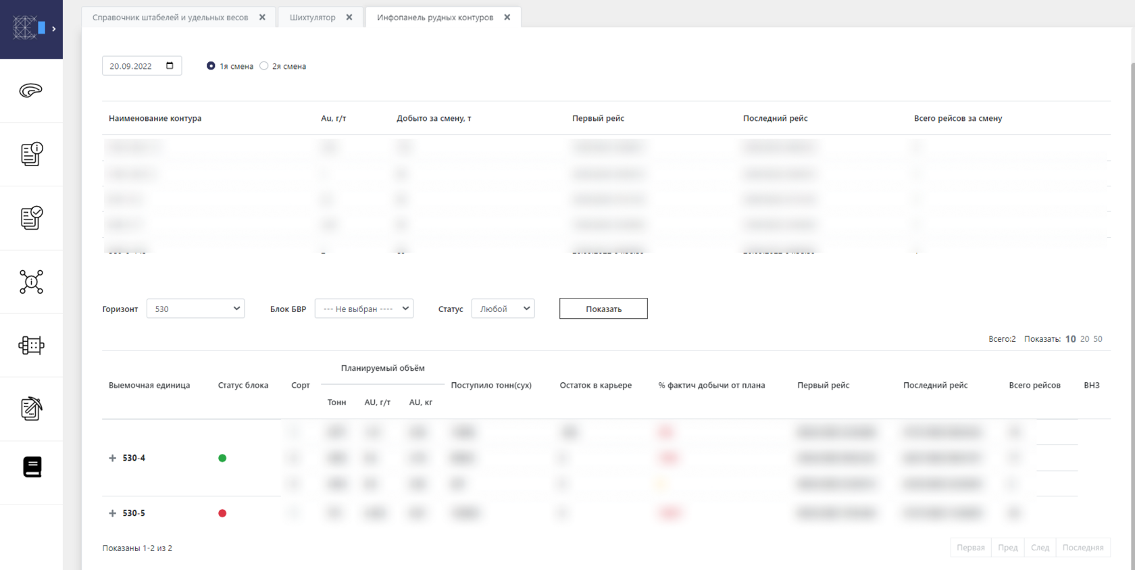Go to the Последняя page button
Image resolution: width=1135 pixels, height=570 pixels.
[x=1083, y=548]
